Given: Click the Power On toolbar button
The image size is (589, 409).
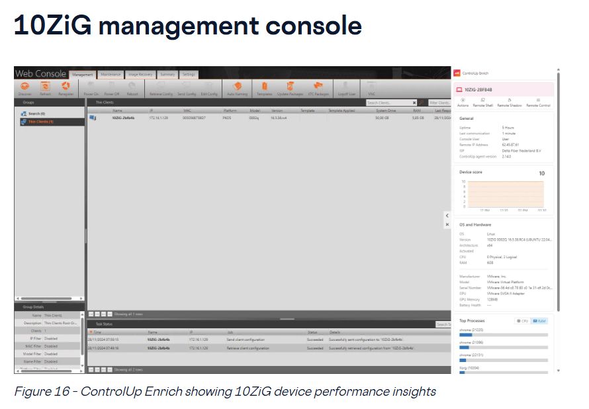Looking at the screenshot, I should click(x=91, y=89).
